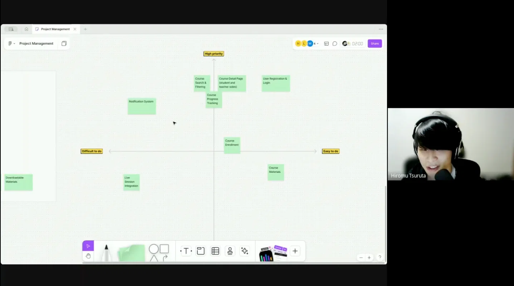Image resolution: width=514 pixels, height=286 pixels.
Task: Open the three-dots overflow menu
Action: [x=381, y=29]
